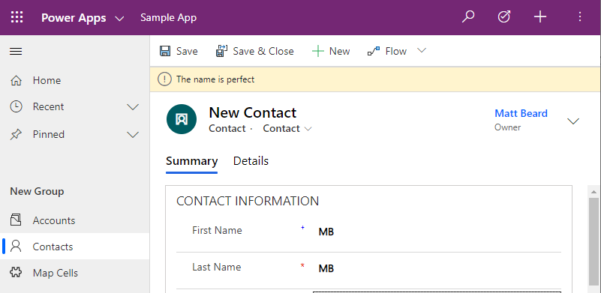Expand the Power Apps chevron dropdown
The height and width of the screenshot is (293, 601).
119,19
